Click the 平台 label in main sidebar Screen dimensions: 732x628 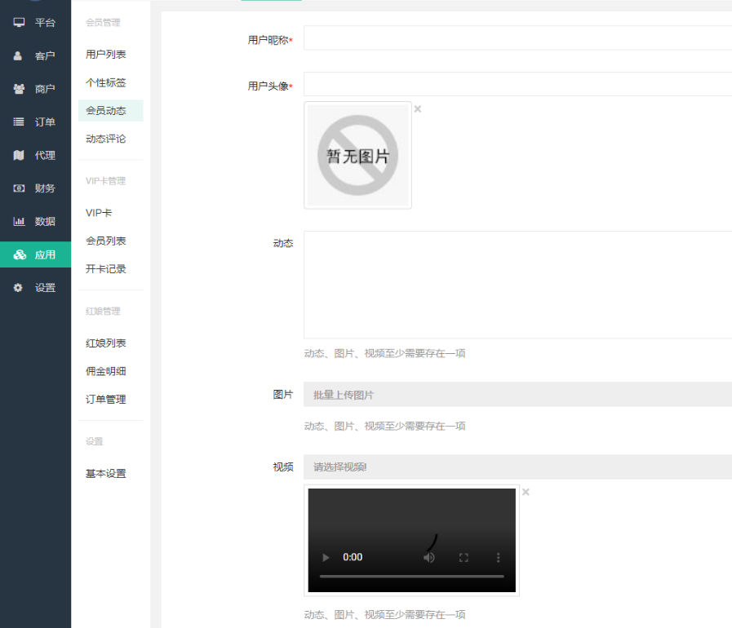pos(45,22)
